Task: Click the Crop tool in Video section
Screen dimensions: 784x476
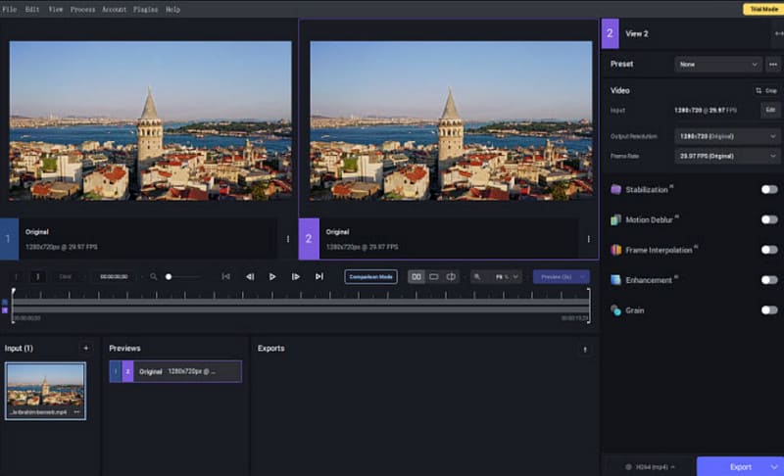Action: [x=765, y=90]
